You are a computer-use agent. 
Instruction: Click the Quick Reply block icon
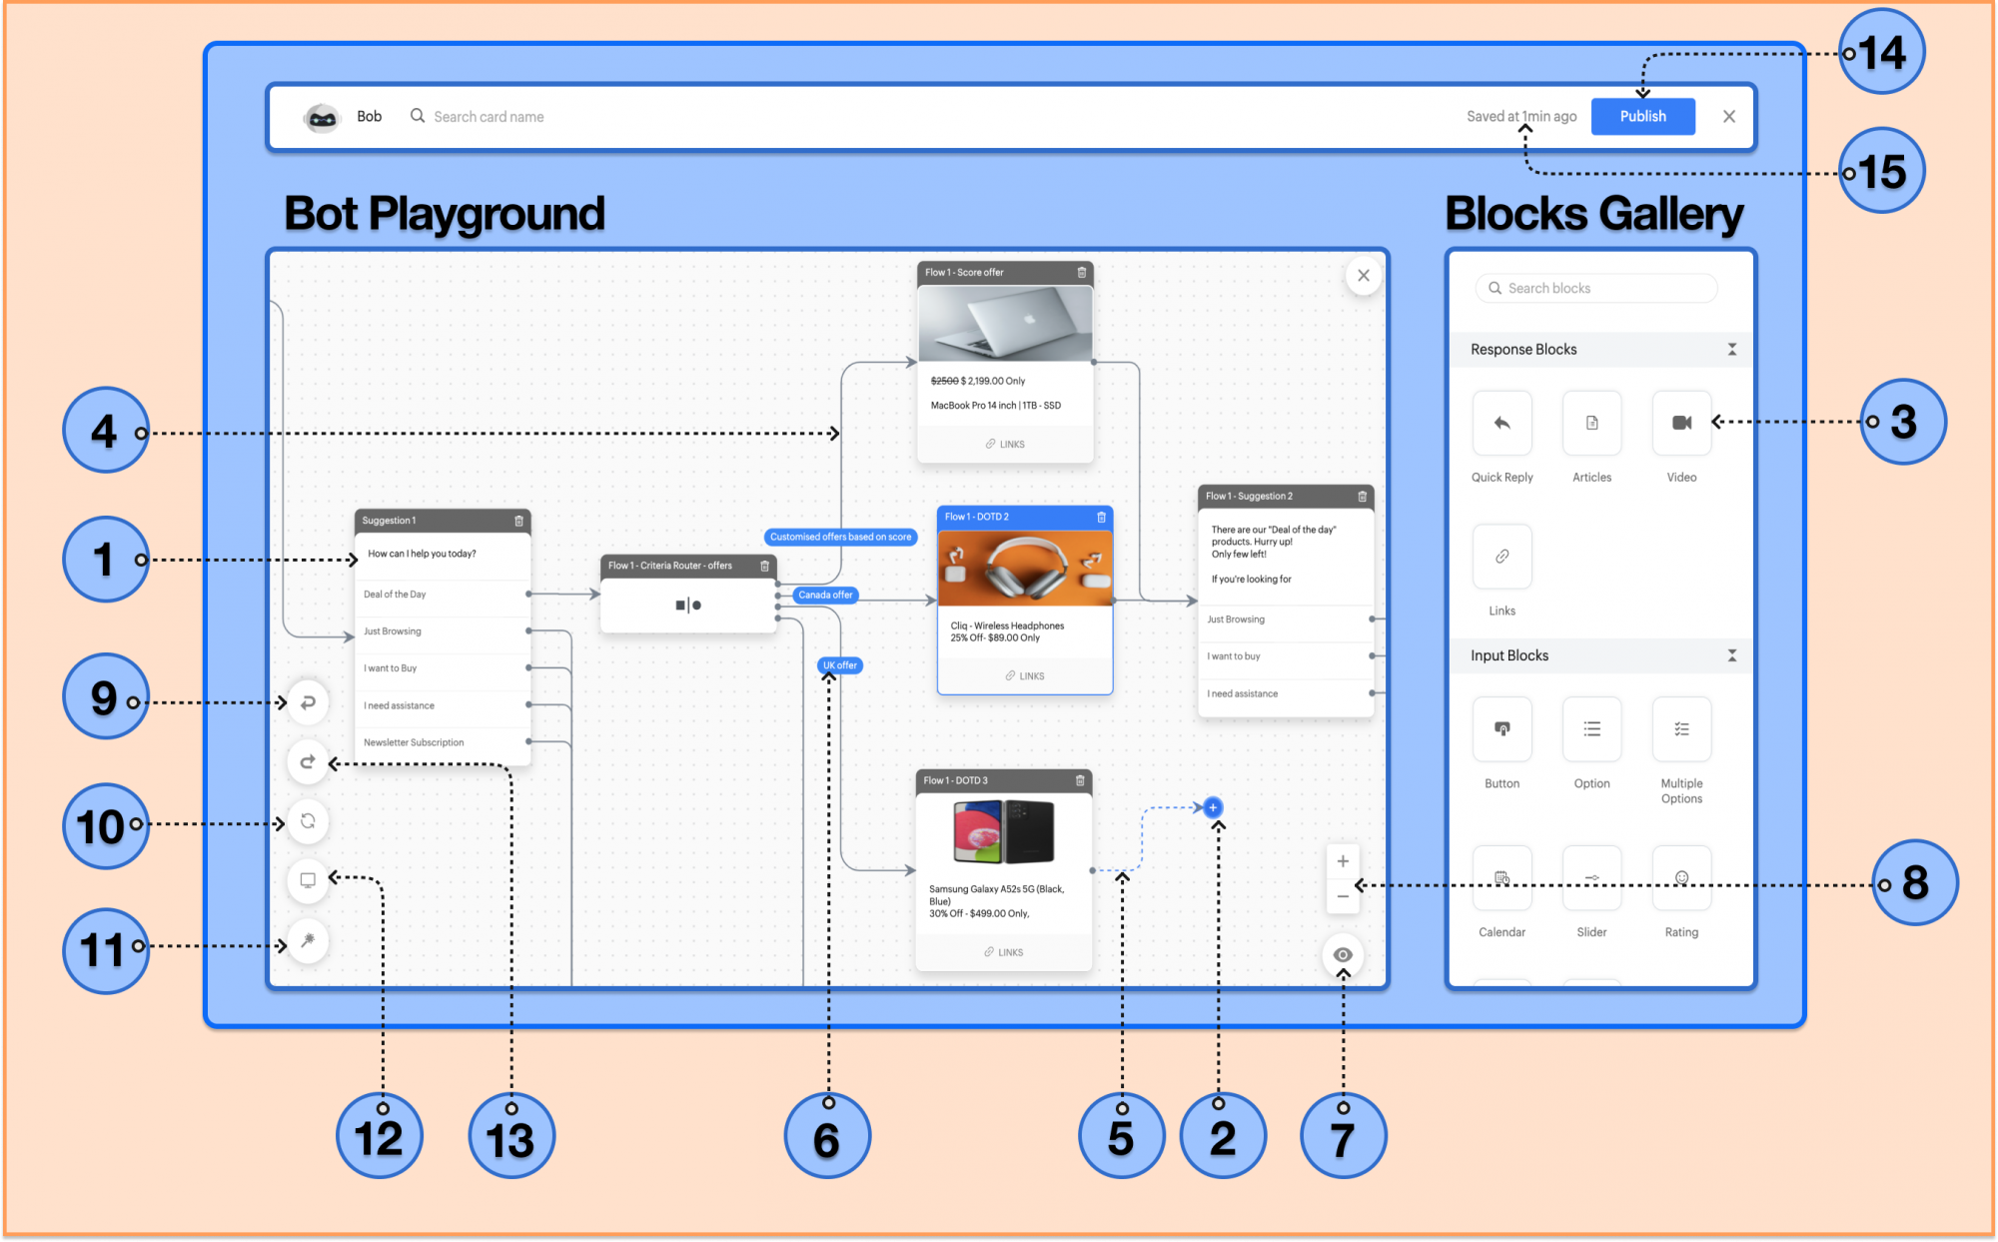[1501, 424]
